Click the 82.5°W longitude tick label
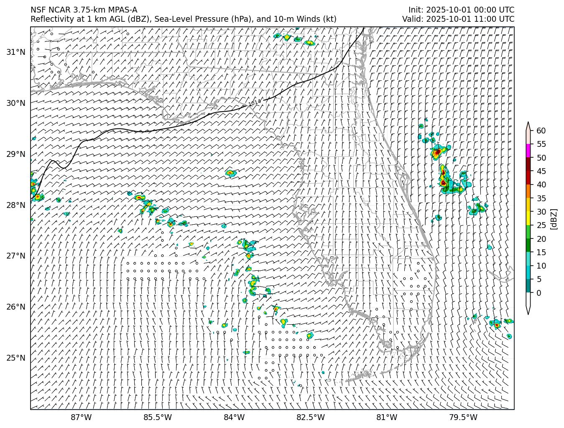This screenshot has width=564, height=428. (310, 417)
